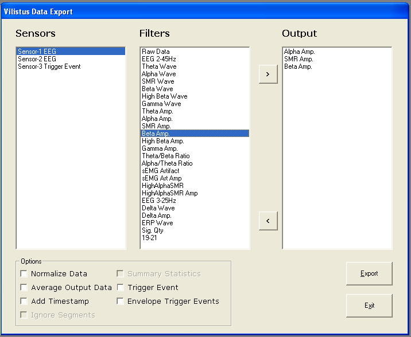
Task: Check the Add Timestamp option
Action: (x=24, y=301)
